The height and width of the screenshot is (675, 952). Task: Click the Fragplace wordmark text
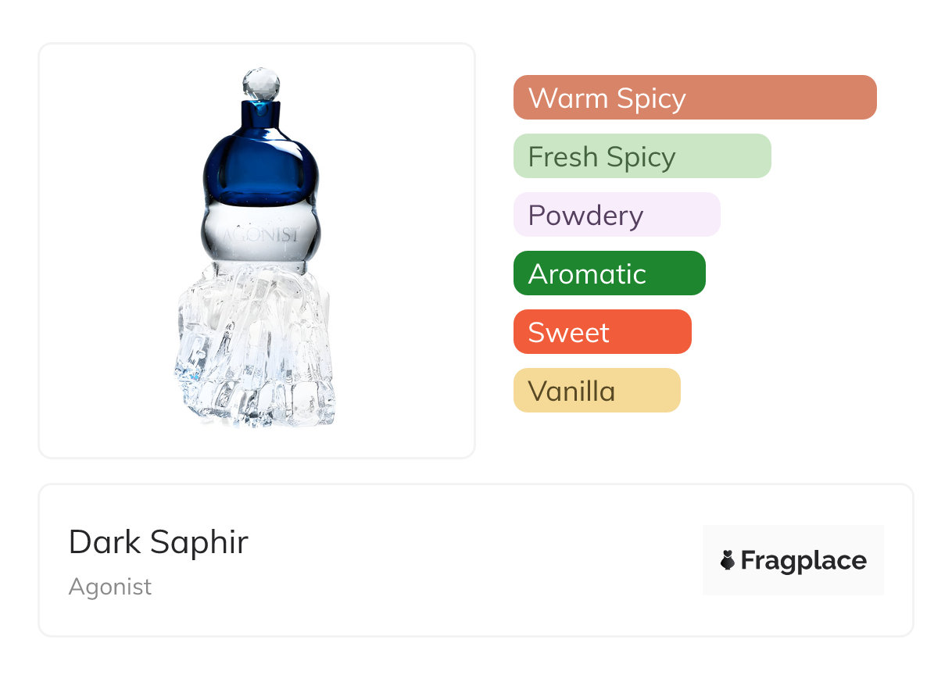click(803, 560)
